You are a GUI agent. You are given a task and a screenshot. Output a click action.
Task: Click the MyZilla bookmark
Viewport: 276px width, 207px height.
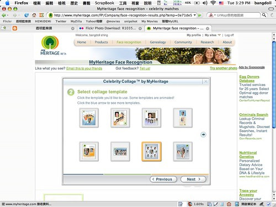[76, 22]
